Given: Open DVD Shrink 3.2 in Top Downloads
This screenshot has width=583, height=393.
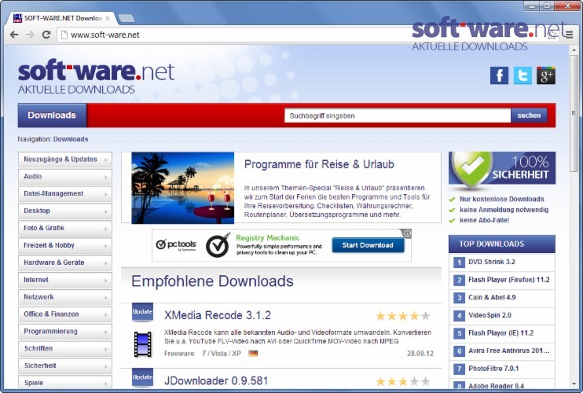Looking at the screenshot, I should point(492,262).
